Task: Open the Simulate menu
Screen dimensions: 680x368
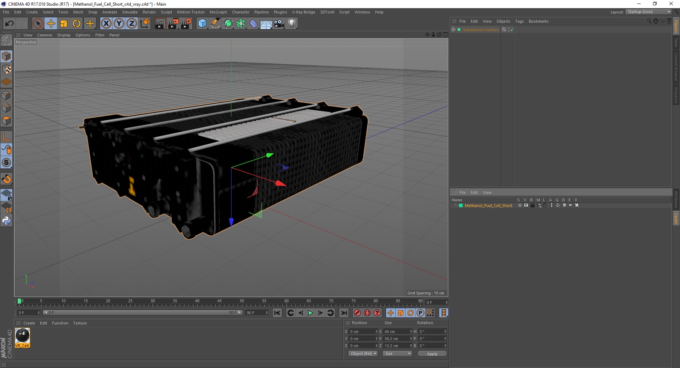Action: tap(130, 12)
